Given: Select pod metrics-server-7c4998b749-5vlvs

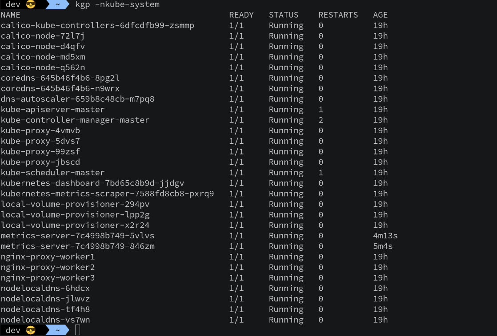Looking at the screenshot, I should pyautogui.click(x=78, y=236).
